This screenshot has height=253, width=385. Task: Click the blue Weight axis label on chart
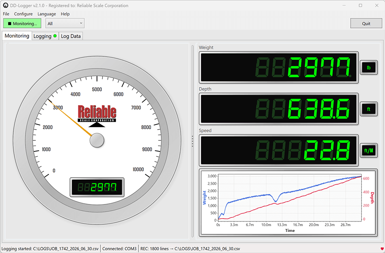(x=204, y=198)
